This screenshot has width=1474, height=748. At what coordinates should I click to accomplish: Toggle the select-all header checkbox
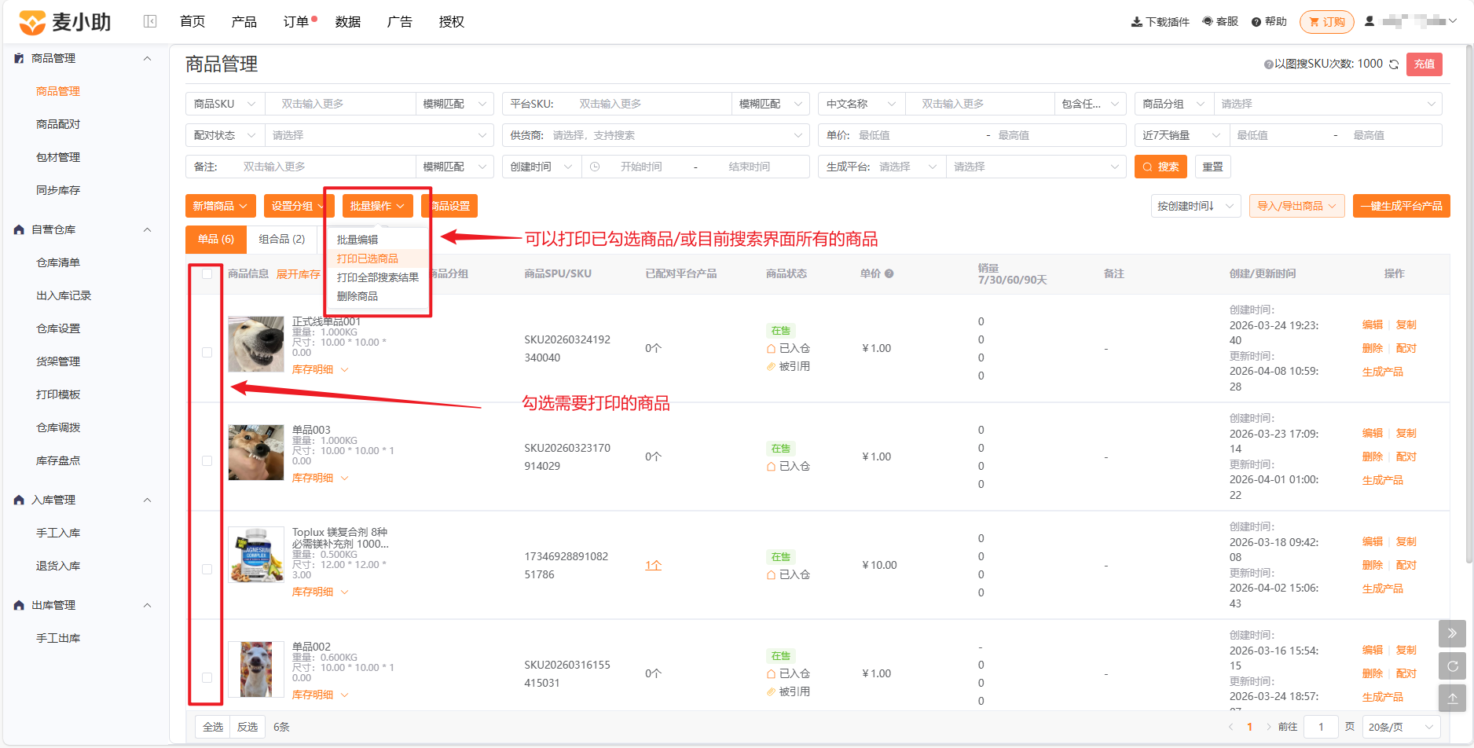[x=207, y=274]
